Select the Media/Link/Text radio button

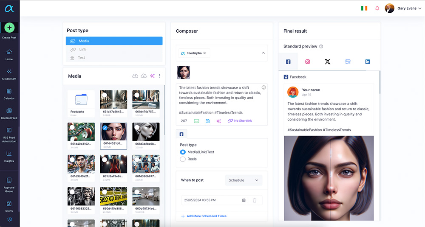[183, 152]
